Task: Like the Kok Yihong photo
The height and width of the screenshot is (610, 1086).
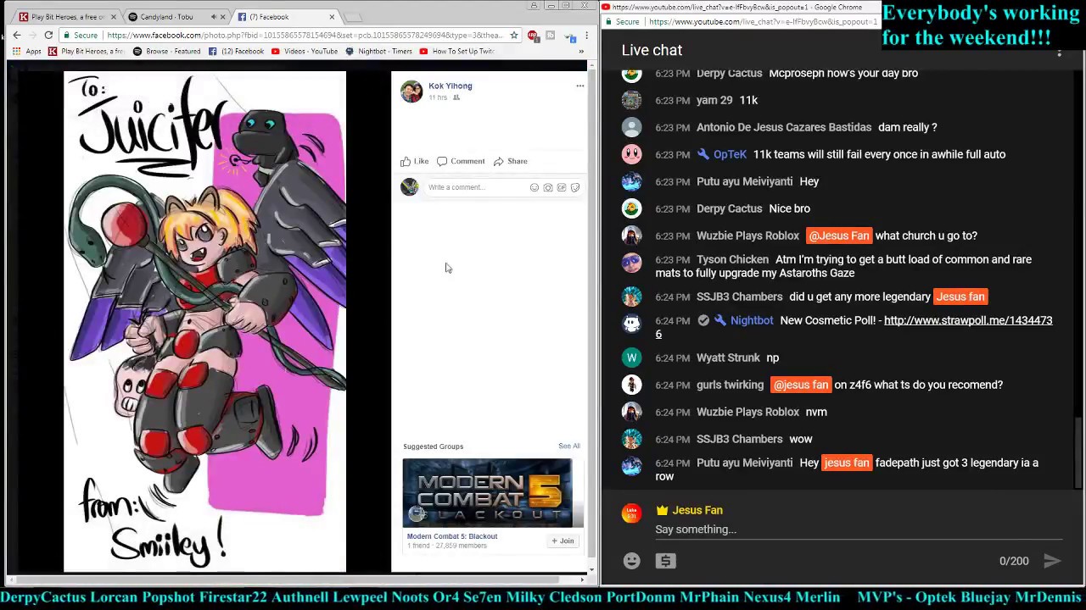Action: 415,161
